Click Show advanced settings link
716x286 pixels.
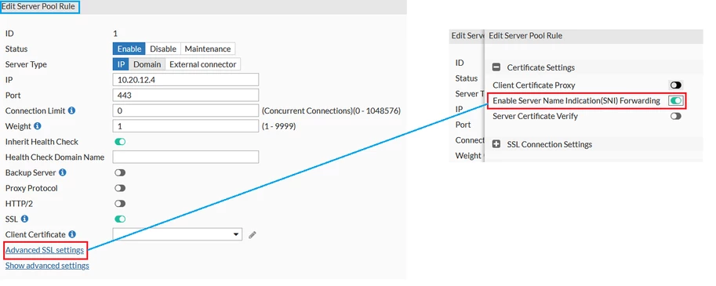[47, 266]
